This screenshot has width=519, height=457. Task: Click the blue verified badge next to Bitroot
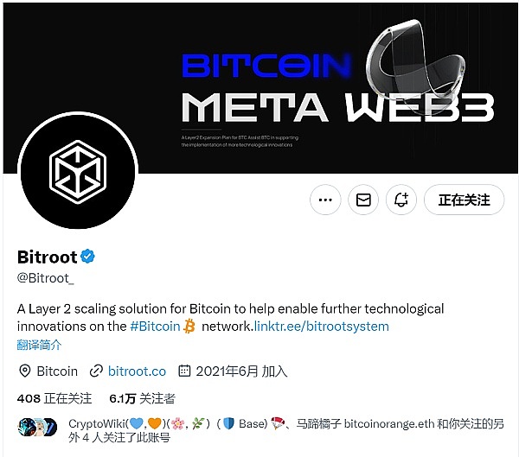coord(87,257)
